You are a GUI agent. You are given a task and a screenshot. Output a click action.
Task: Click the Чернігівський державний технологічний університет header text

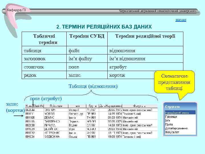coord(158,11)
